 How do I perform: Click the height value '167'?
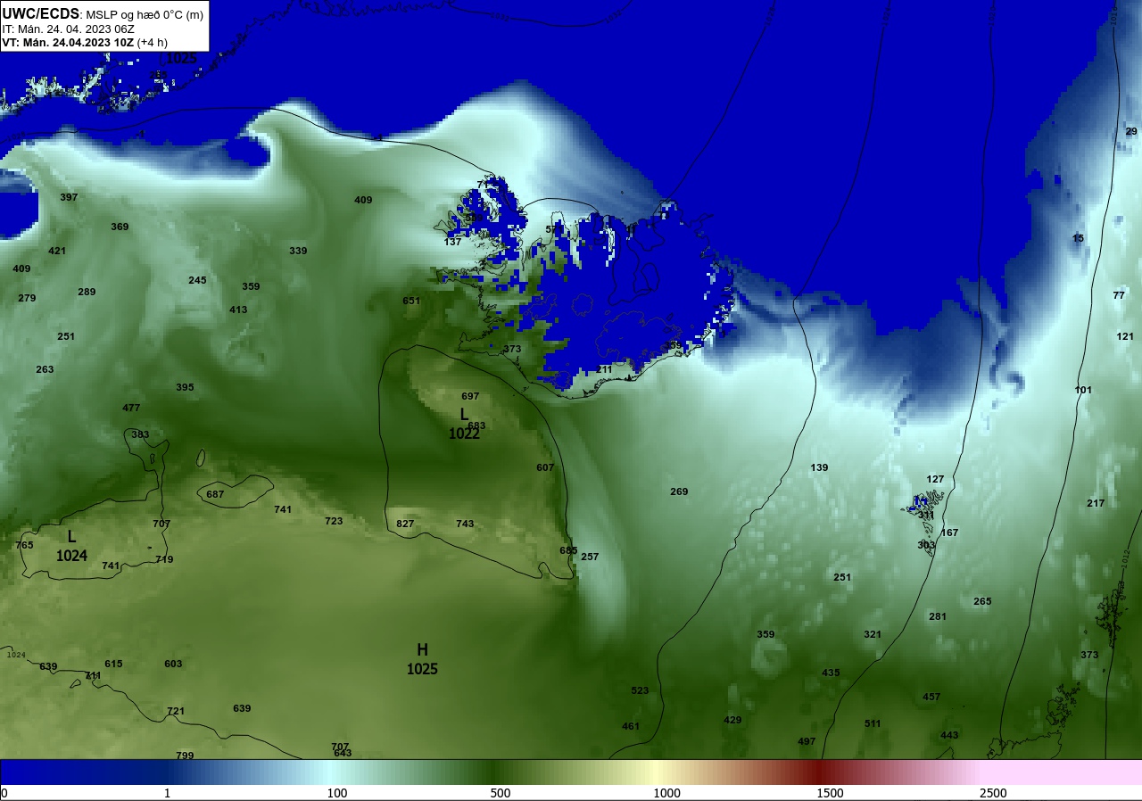(949, 533)
